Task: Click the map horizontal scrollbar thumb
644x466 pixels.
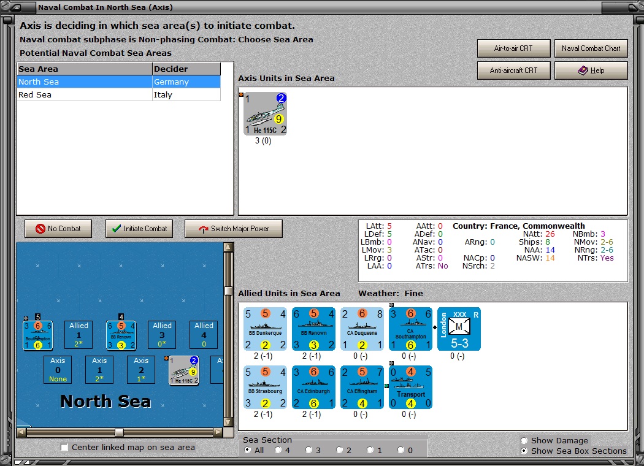Action: 119,432
